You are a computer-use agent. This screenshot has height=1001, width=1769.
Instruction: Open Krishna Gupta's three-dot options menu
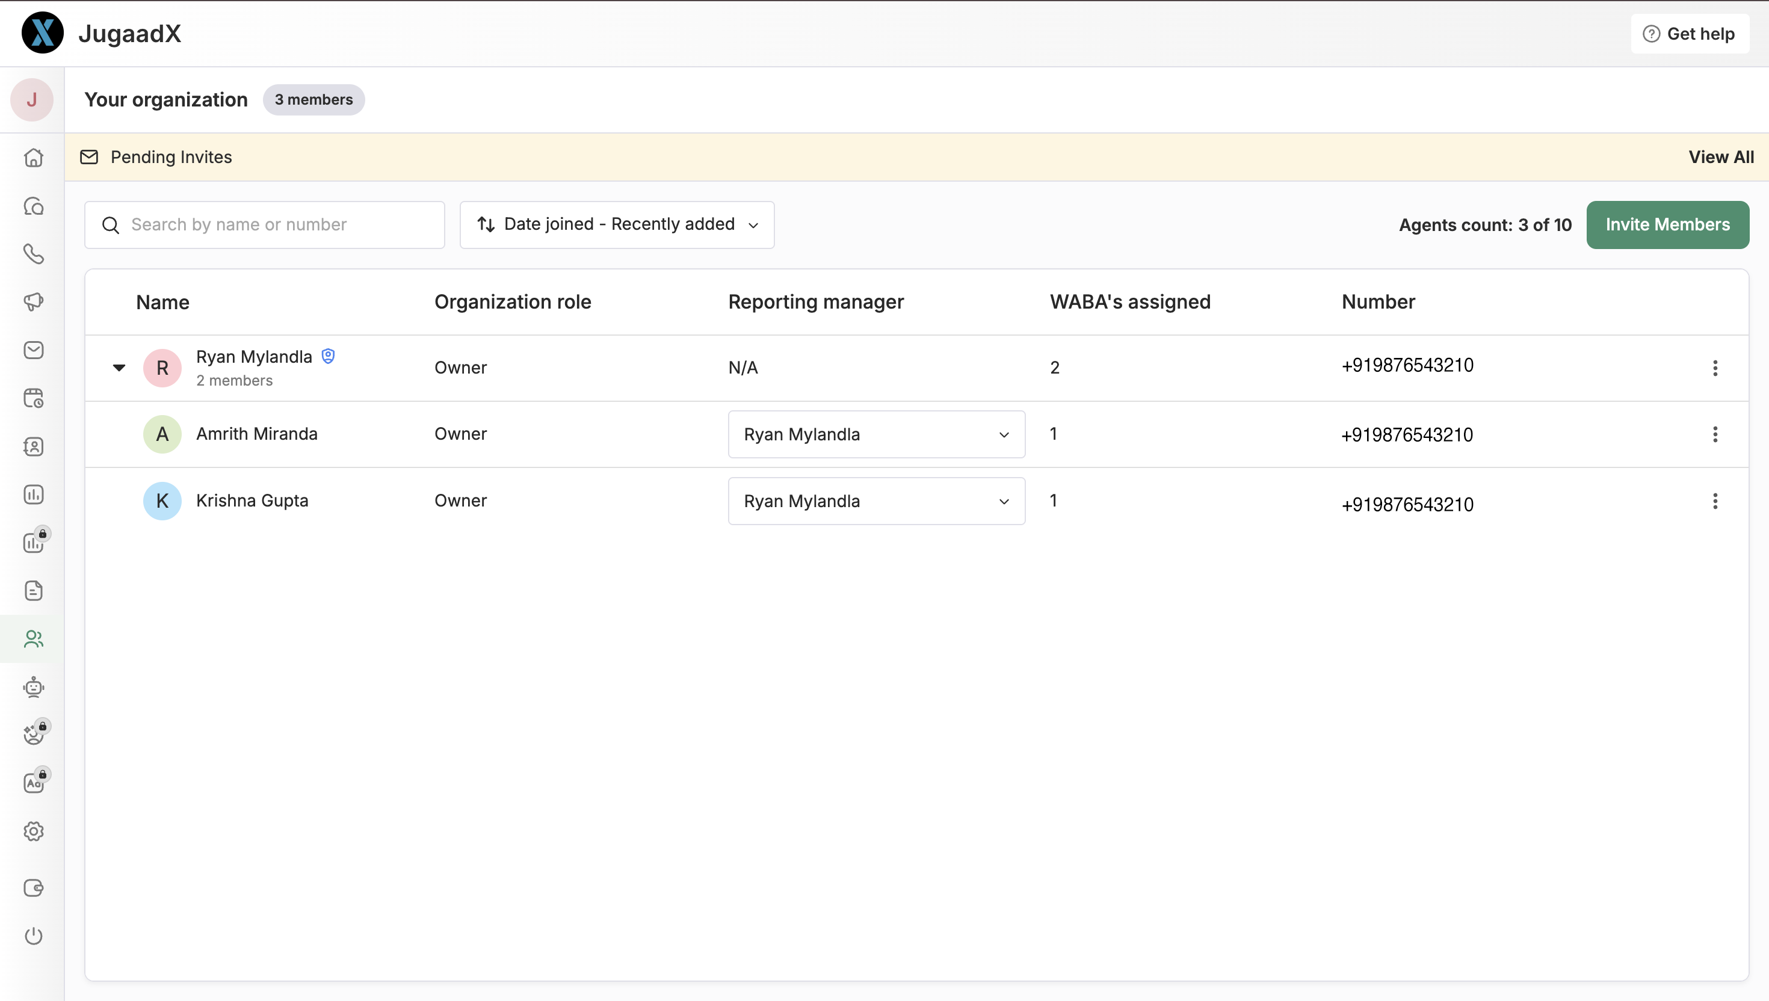point(1715,501)
